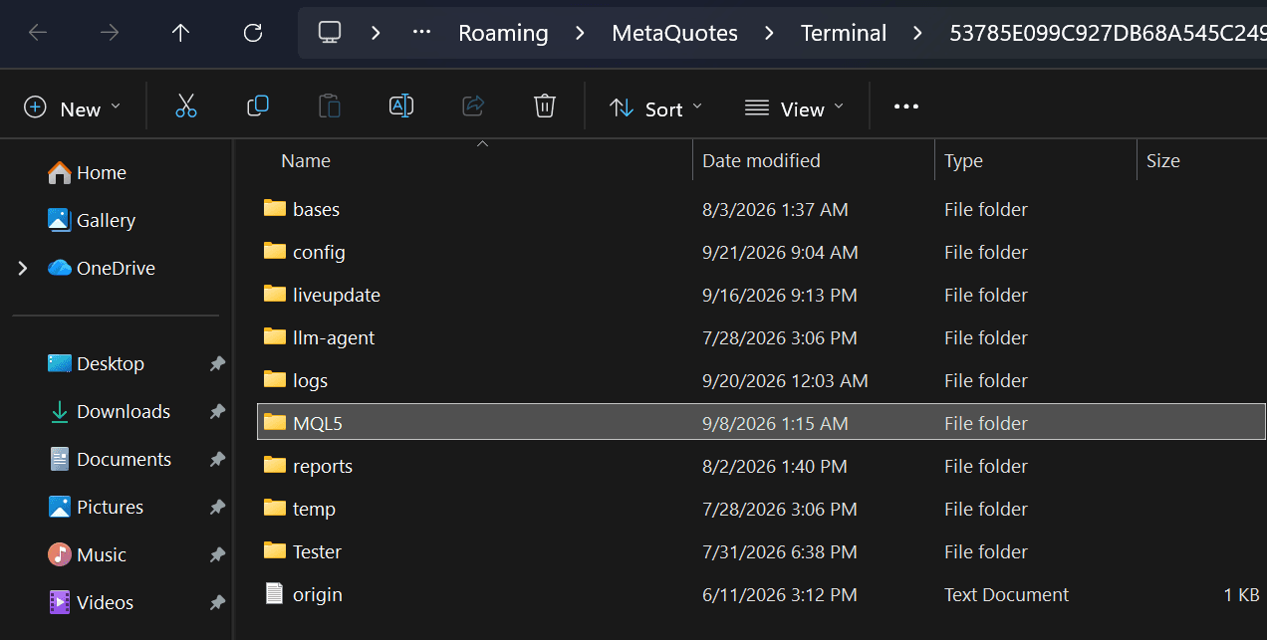Click the Rename icon in toolbar
This screenshot has width=1267, height=640.
pos(401,107)
